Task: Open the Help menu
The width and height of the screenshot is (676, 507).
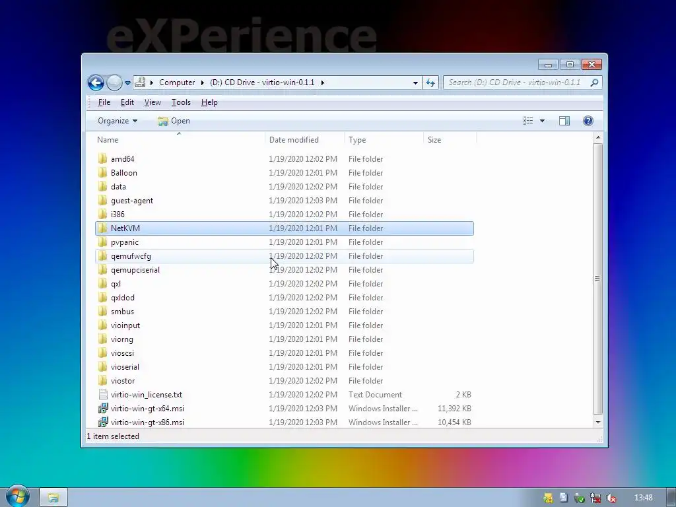Action: tap(209, 102)
